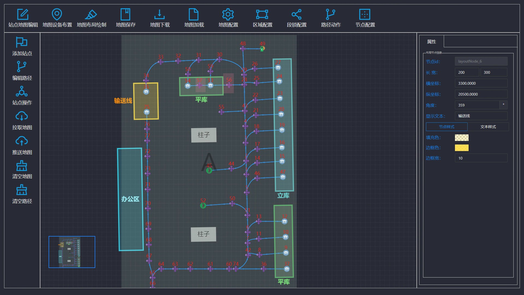Select the green charger node 52
524x295 pixels.
(203, 205)
